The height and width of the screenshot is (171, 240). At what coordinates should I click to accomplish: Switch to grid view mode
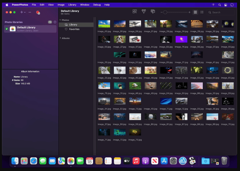(x=195, y=12)
